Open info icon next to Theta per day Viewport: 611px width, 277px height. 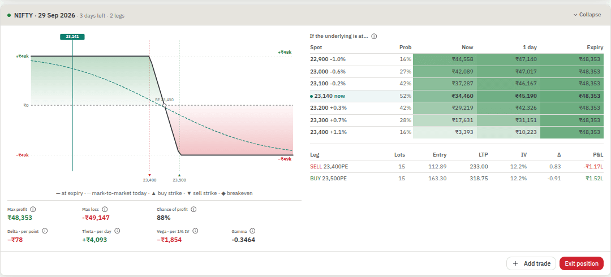[117, 231]
